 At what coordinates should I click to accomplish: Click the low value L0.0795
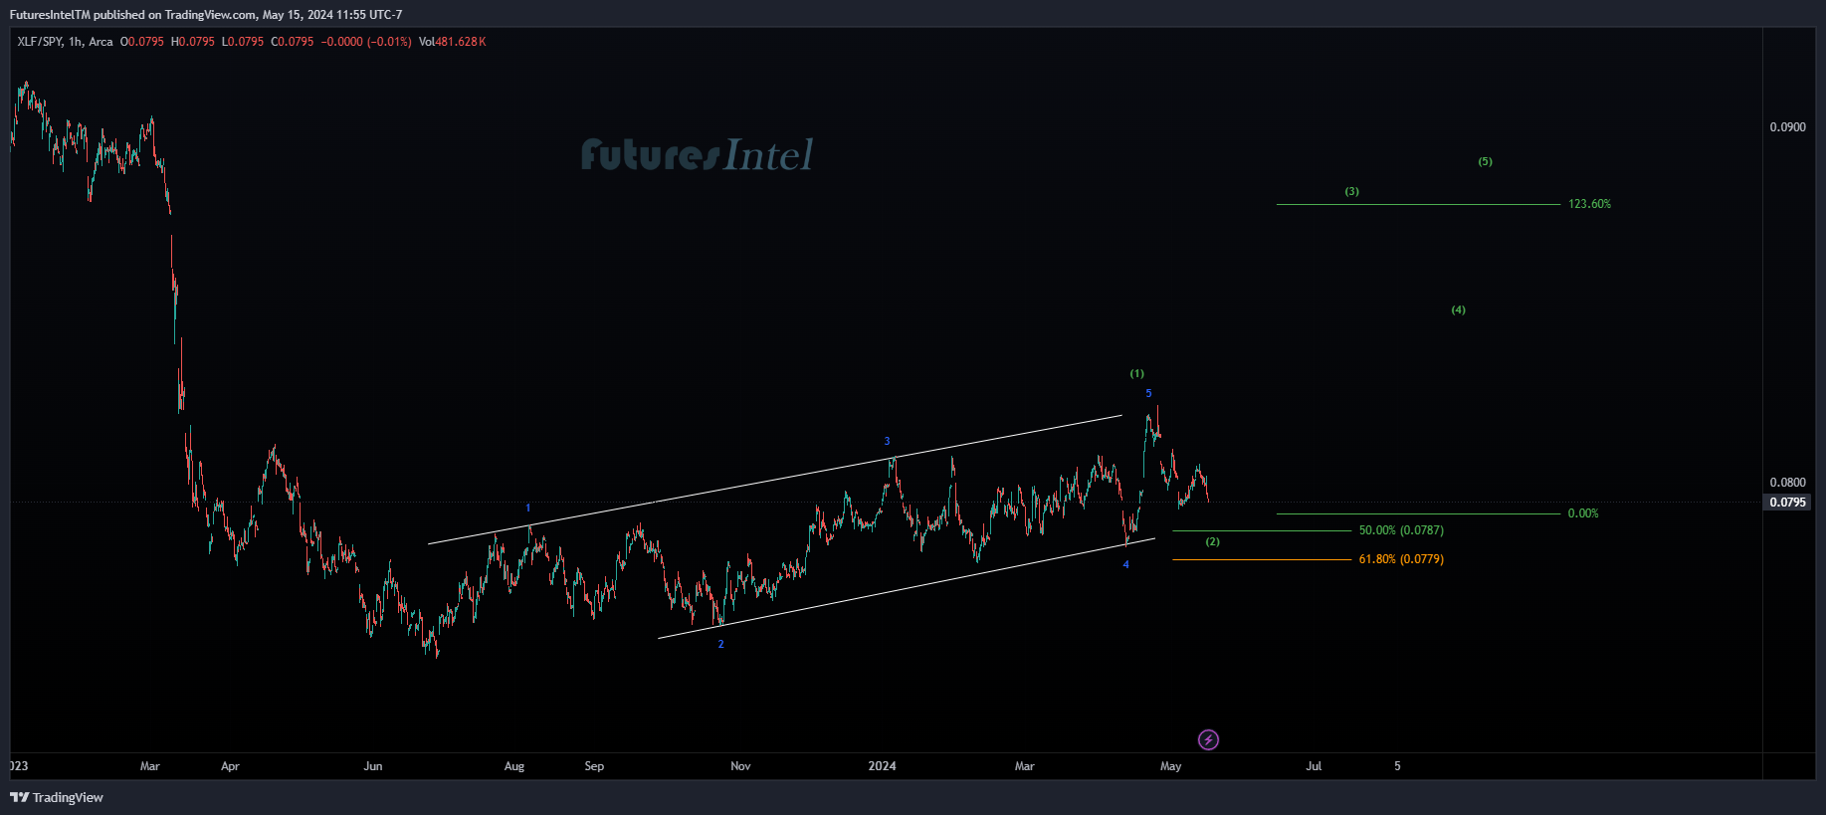click(243, 42)
